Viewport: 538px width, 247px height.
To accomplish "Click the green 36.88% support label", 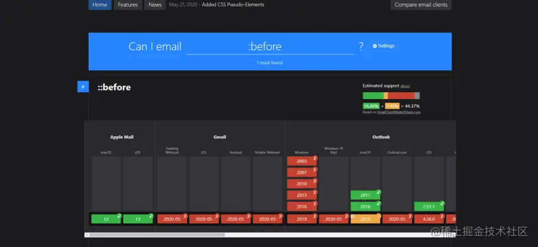I will (371, 106).
